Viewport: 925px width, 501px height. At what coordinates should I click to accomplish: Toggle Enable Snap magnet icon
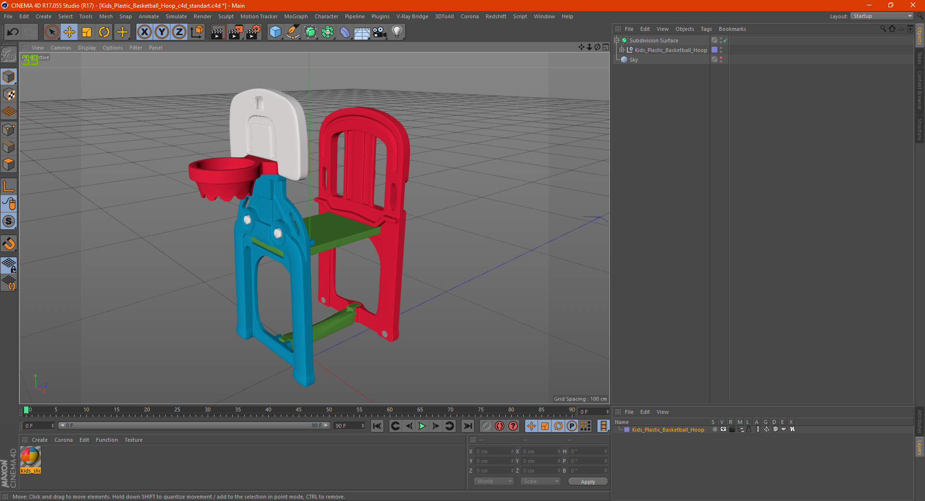coord(9,244)
